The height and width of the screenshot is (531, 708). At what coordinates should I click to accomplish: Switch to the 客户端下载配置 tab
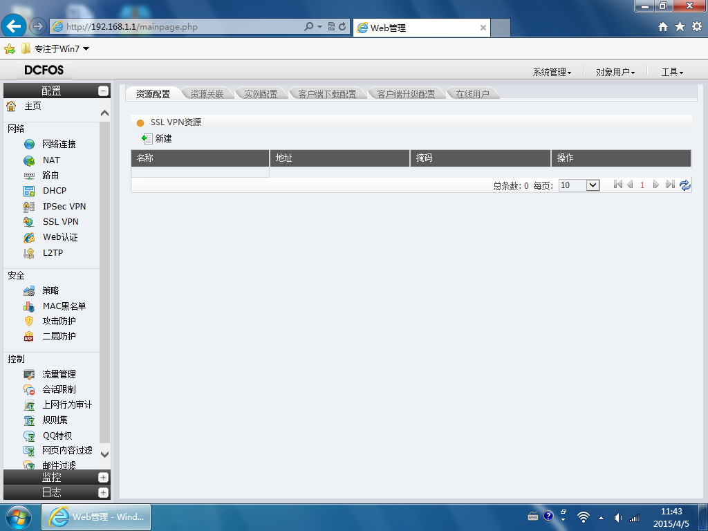(x=327, y=94)
